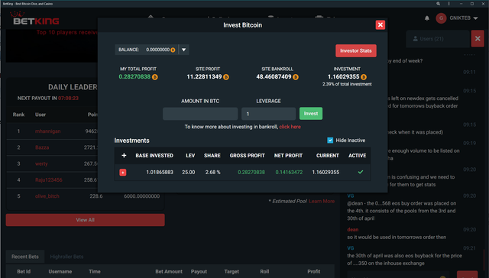
Task: Open Raju123456's profile in the leaderboard
Action: pyautogui.click(x=49, y=179)
